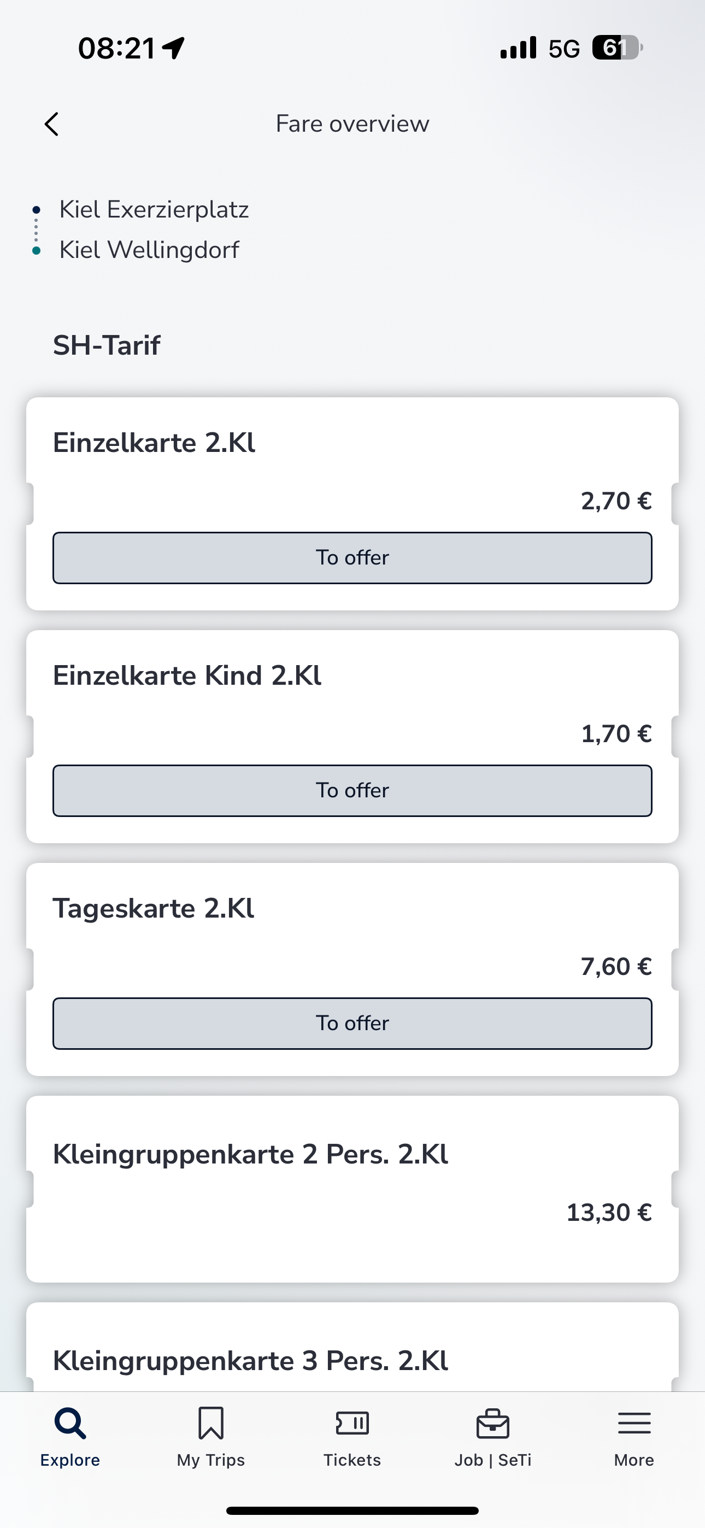Tap the Kiel Exerzierplatz origin stop

(154, 209)
